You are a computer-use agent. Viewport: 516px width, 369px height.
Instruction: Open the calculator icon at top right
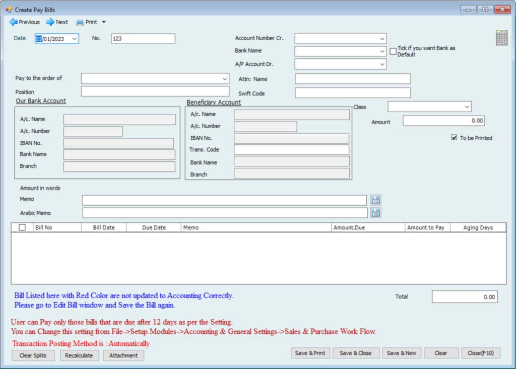501,38
